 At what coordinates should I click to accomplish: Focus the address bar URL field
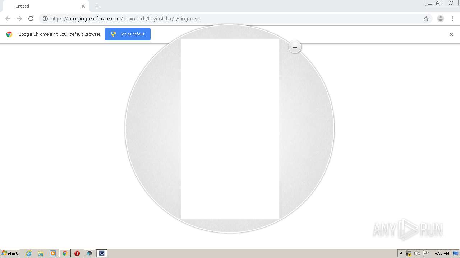[235, 19]
